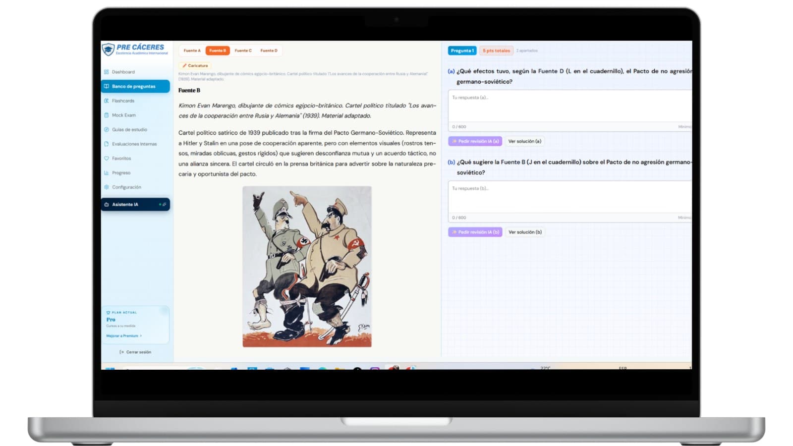
Task: Select the Fuente B tab
Action: click(218, 51)
